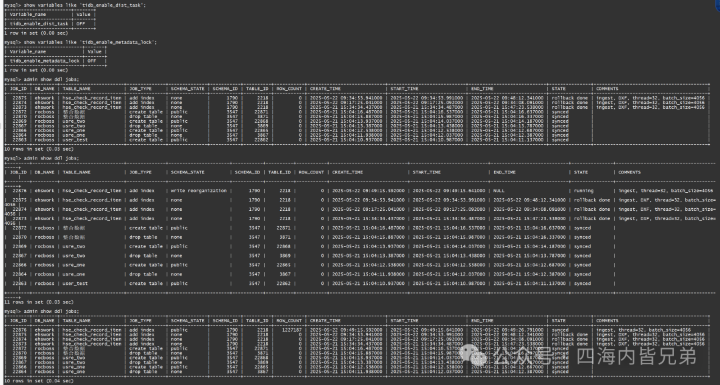Click the NULL end time value

pos(499,191)
